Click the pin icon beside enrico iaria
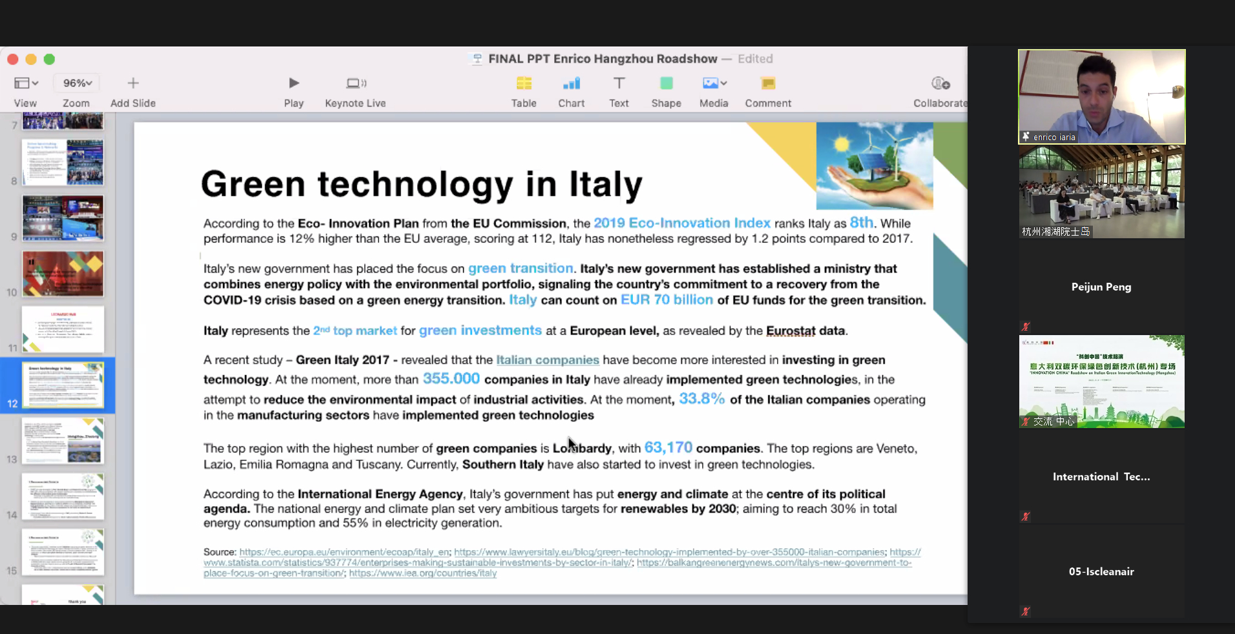This screenshot has height=634, width=1235. 1026,136
